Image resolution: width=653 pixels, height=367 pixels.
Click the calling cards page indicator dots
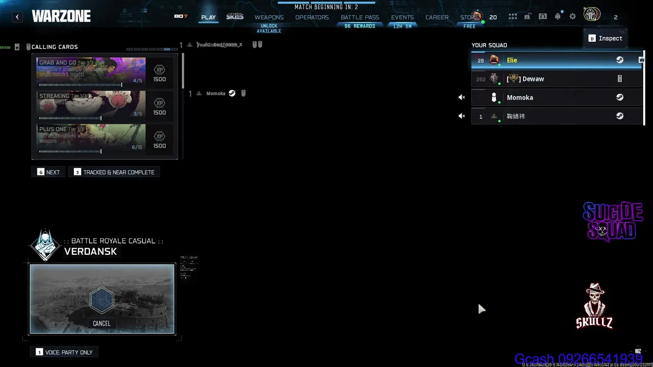[x=152, y=49]
